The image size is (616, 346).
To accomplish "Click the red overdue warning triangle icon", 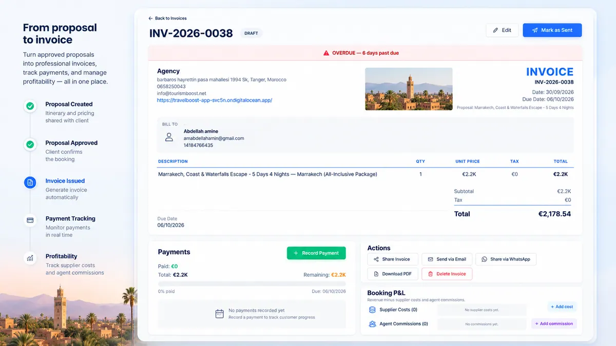I will (x=326, y=53).
